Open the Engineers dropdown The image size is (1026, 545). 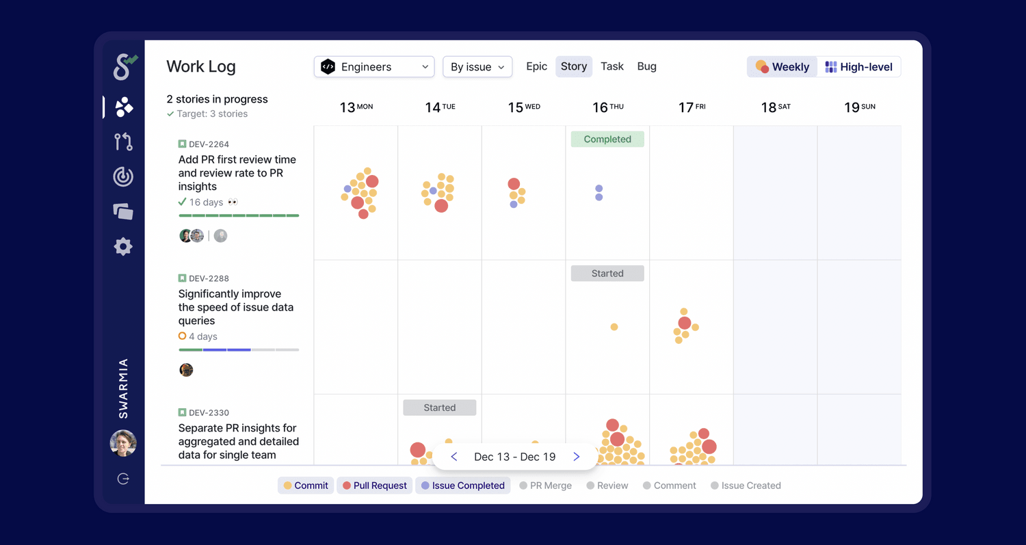373,66
